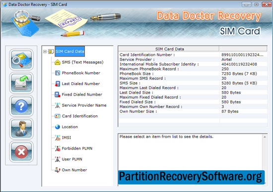The height and width of the screenshot is (192, 273).
Task: Click the red X exit sidebar button
Action: (x=21, y=152)
